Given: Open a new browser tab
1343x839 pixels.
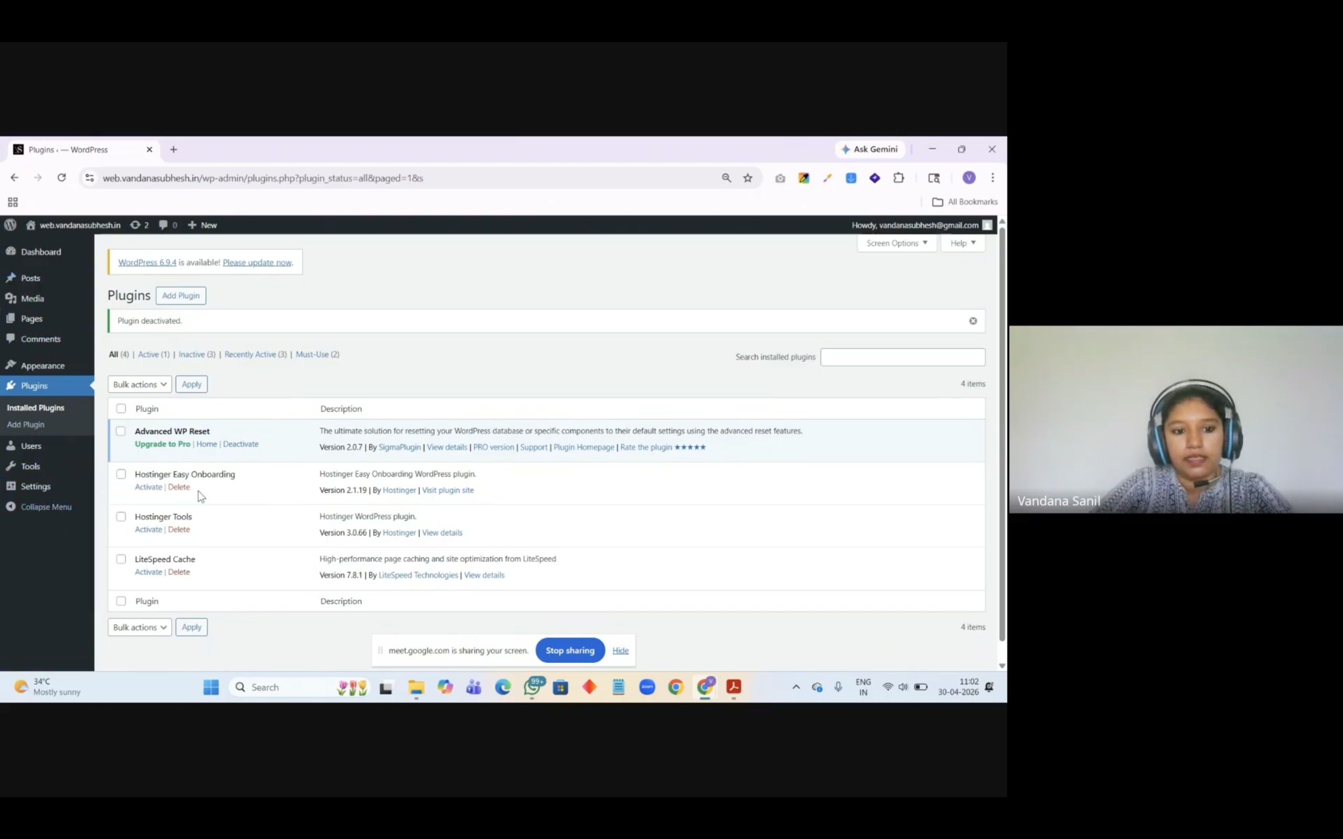Looking at the screenshot, I should coord(174,149).
